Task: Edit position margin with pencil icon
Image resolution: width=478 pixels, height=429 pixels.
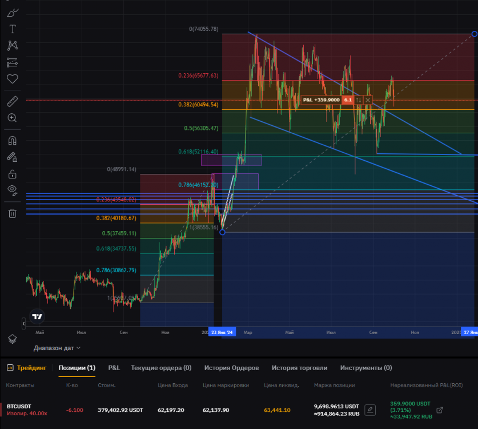Action: click(x=370, y=410)
